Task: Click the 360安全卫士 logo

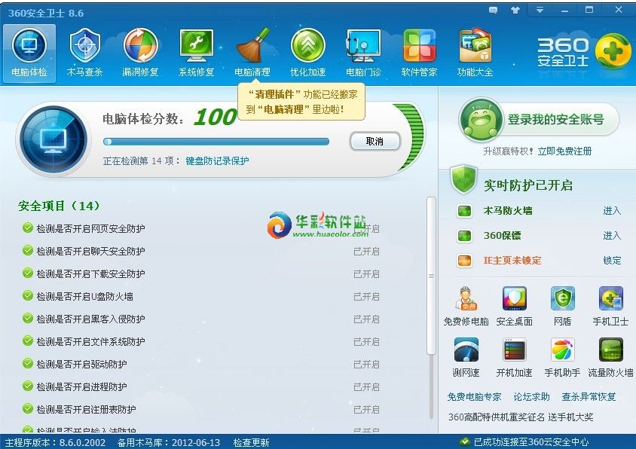Action: click(584, 52)
